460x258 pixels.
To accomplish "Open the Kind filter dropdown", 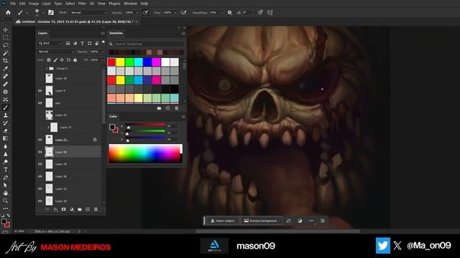I will [50, 43].
